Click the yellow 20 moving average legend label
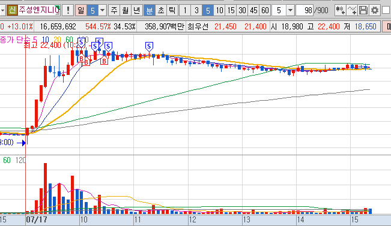The image size is (391, 226). 57,40
